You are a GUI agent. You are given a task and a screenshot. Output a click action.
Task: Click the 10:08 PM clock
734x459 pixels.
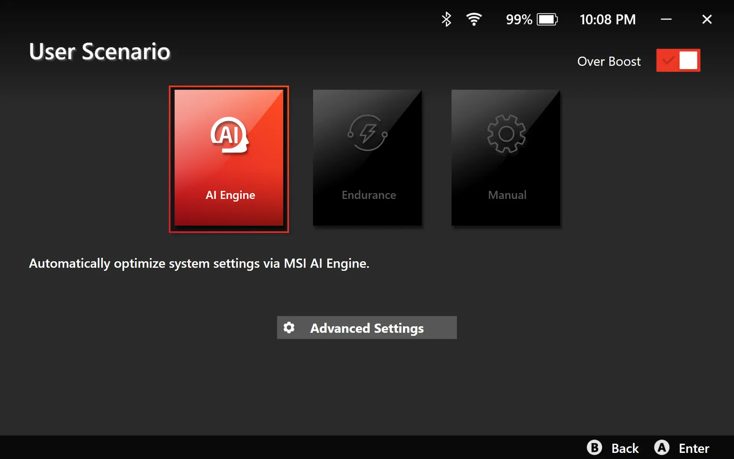607,20
